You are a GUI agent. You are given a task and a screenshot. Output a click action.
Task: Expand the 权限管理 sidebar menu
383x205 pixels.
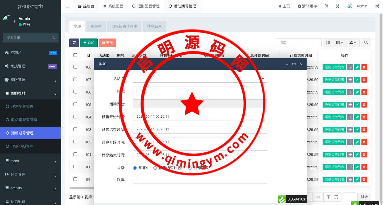[31, 80]
